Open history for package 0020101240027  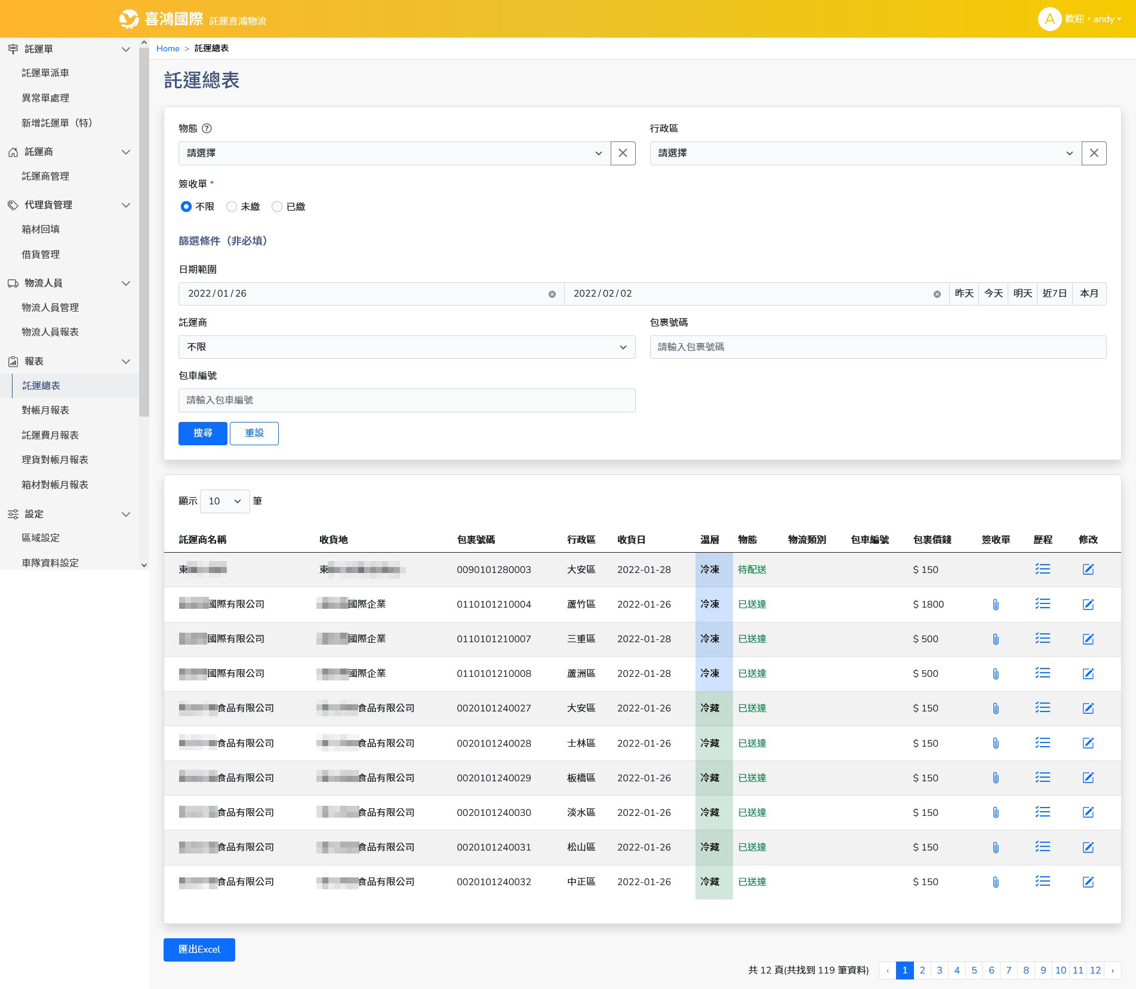point(1042,708)
